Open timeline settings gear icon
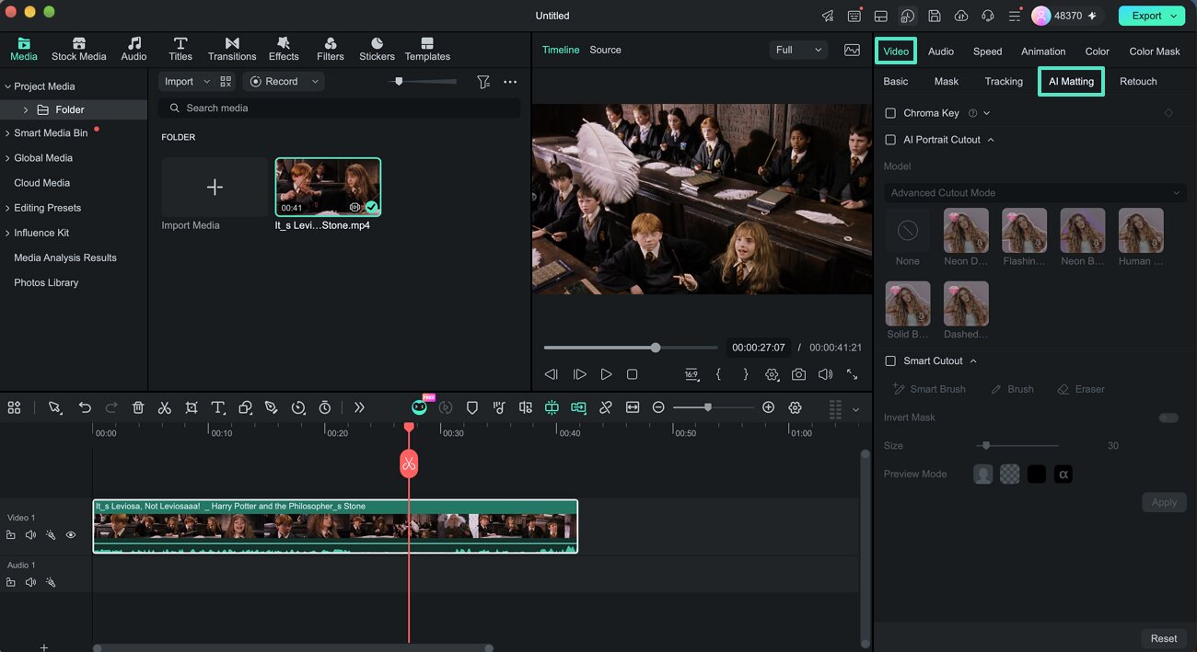The image size is (1197, 652). 796,407
